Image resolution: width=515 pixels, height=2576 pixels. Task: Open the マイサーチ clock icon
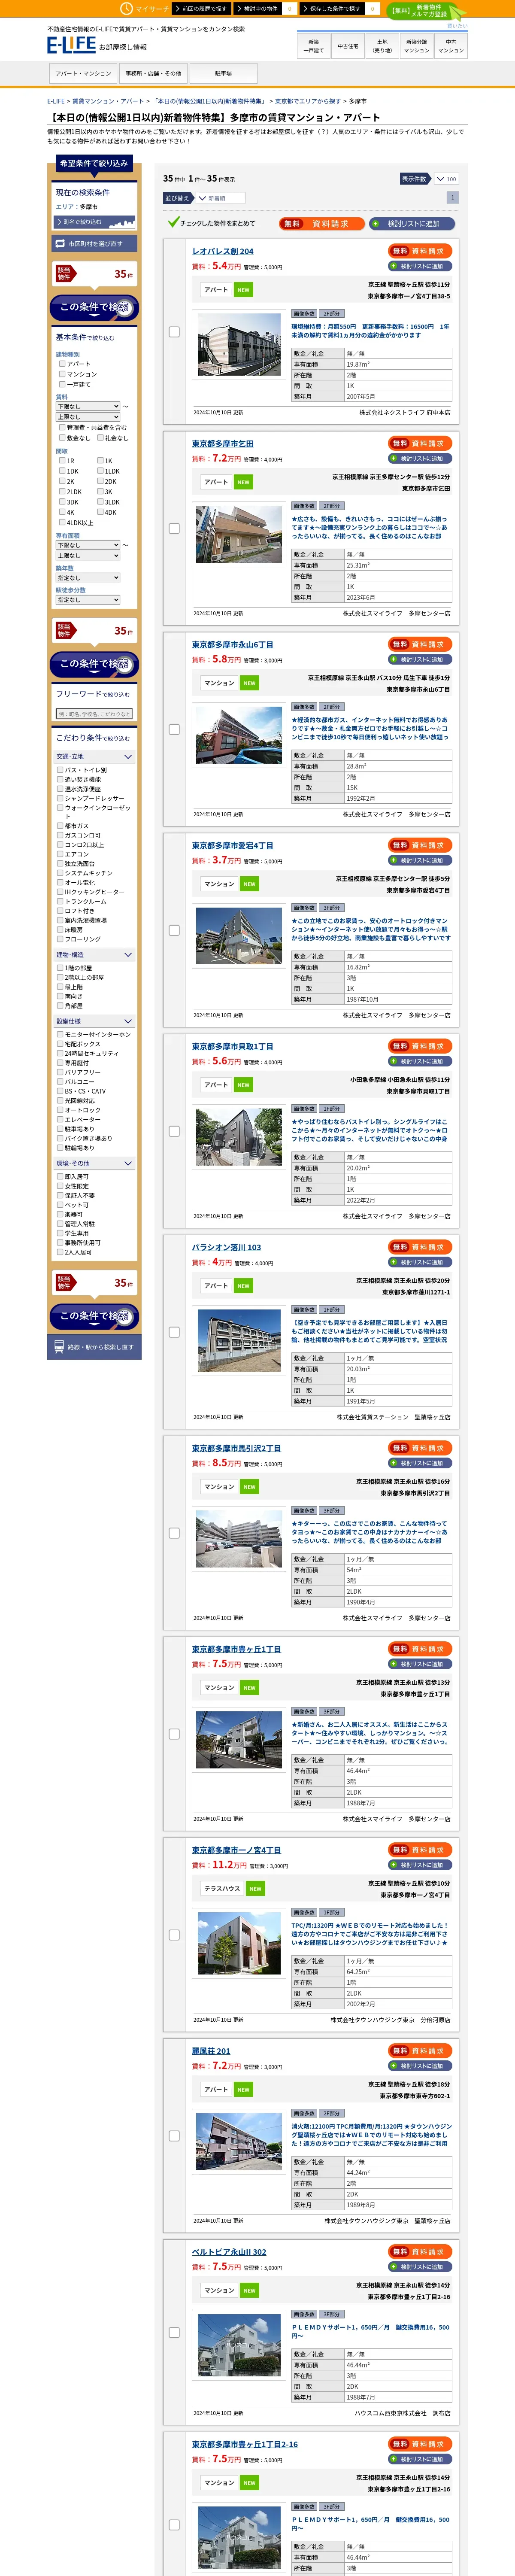point(127,8)
